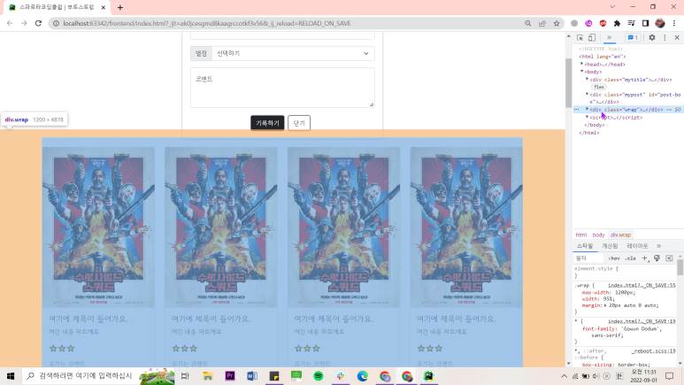The height and width of the screenshot is (385, 684).
Task: Click the 기록하기 button
Action: click(x=267, y=123)
